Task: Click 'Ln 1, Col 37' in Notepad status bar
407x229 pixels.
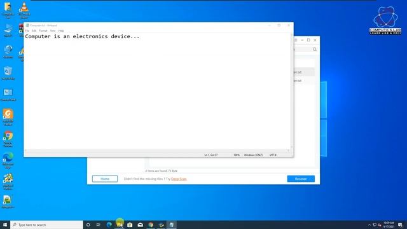Action: (x=211, y=155)
